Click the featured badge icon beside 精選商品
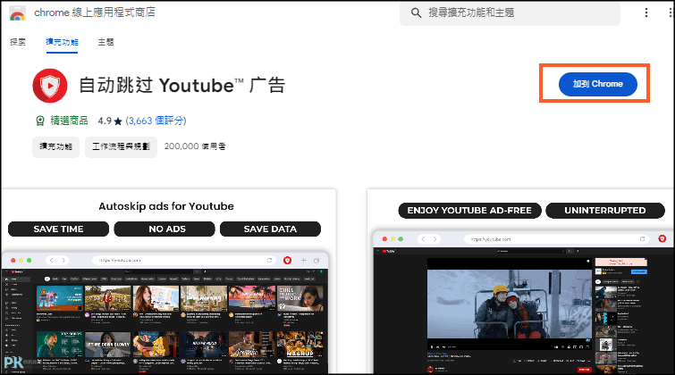 click(40, 121)
